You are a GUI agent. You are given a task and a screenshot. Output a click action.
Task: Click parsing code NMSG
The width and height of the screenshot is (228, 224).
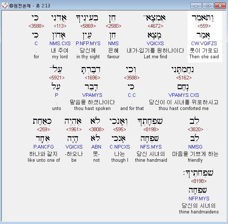[x=195, y=147]
